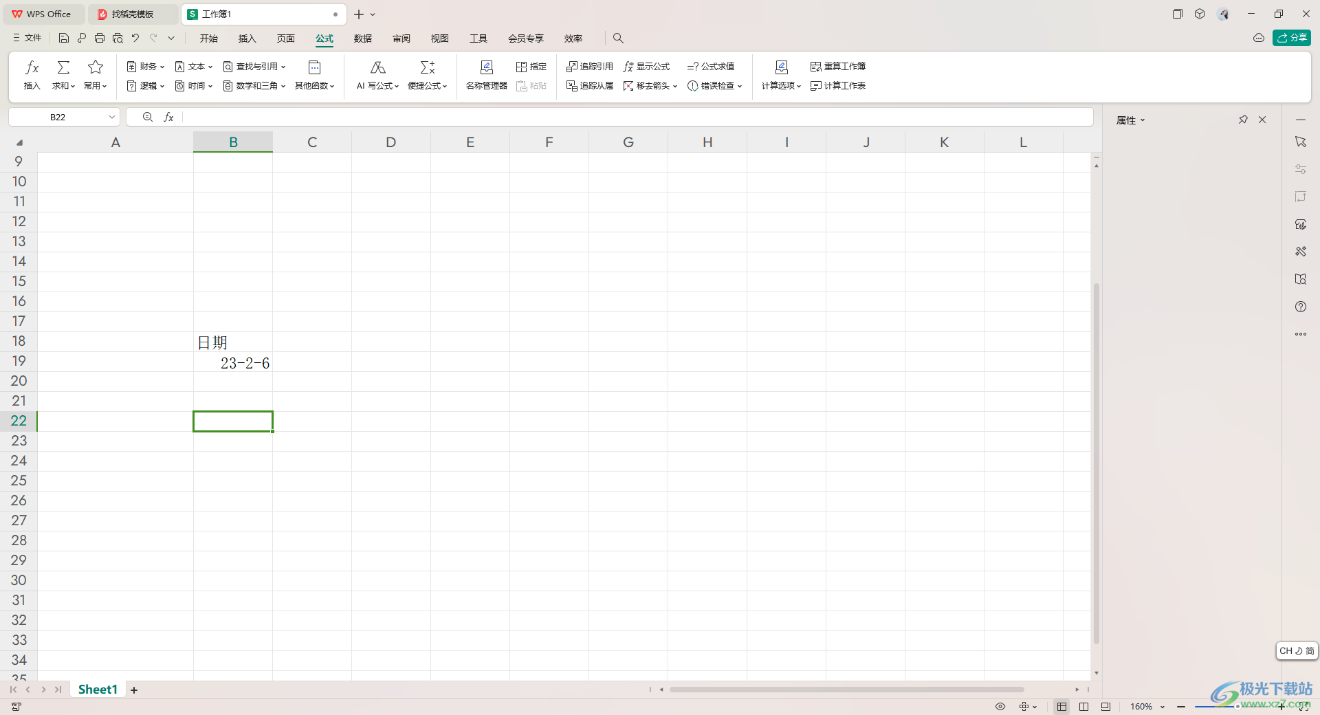Click 追踪引用 trace precedents
This screenshot has height=715, width=1320.
click(590, 67)
